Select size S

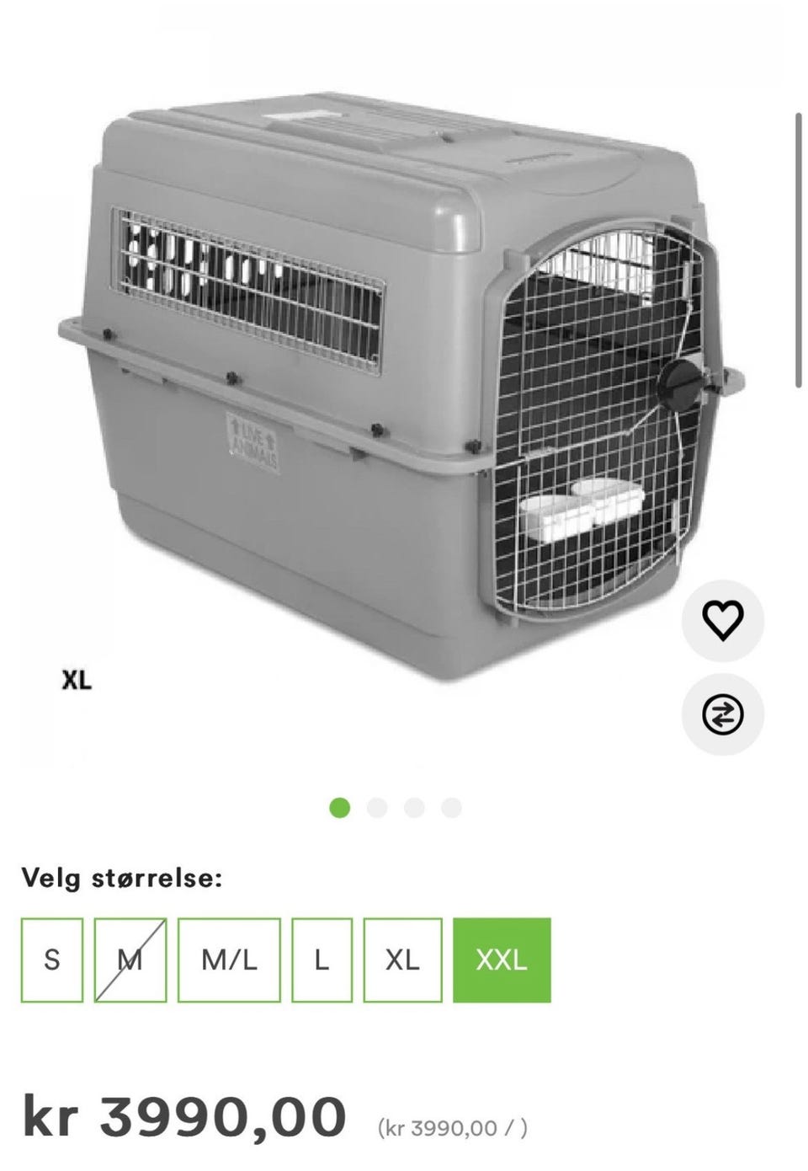(x=52, y=960)
